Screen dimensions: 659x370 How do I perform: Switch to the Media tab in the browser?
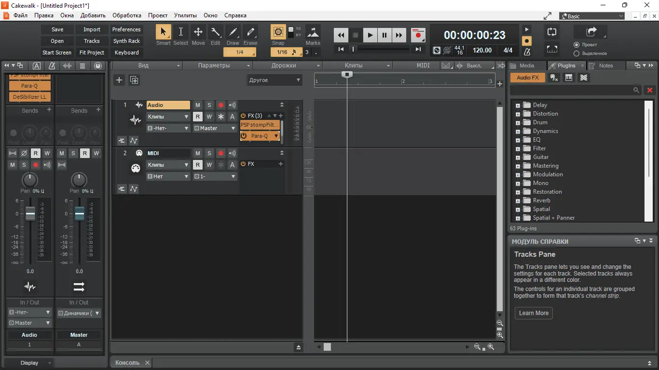(526, 66)
